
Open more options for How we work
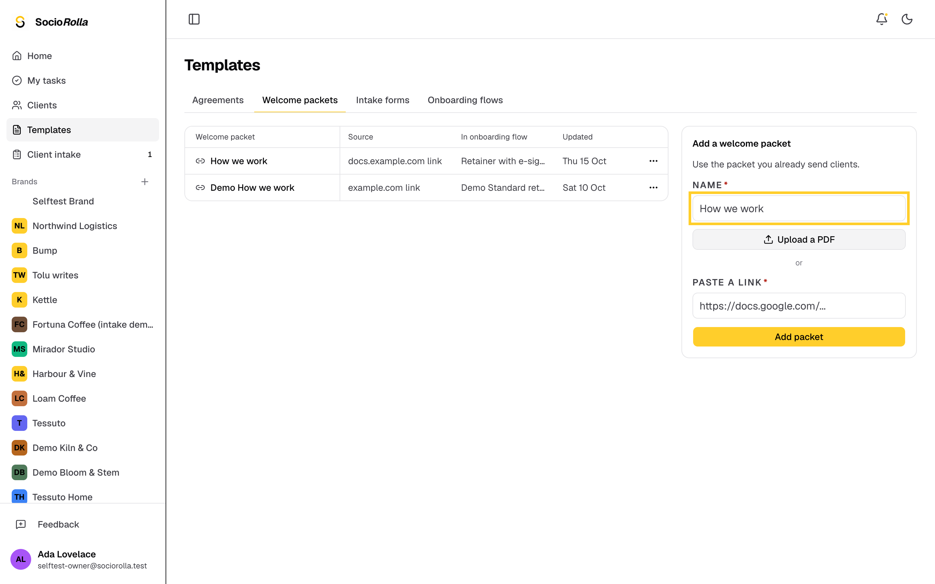coord(653,161)
